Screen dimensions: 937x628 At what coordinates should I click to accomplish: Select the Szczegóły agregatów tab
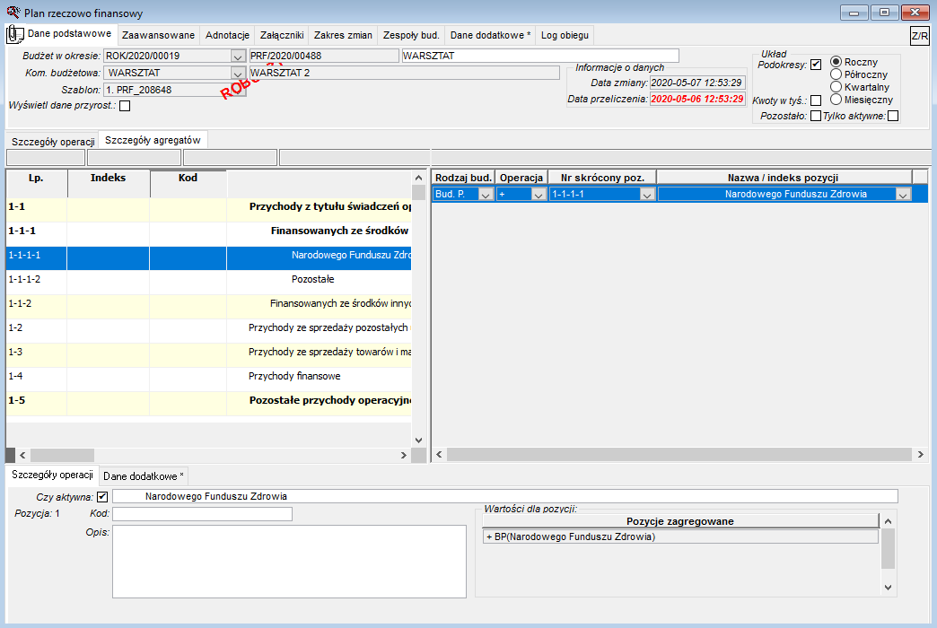tap(153, 140)
